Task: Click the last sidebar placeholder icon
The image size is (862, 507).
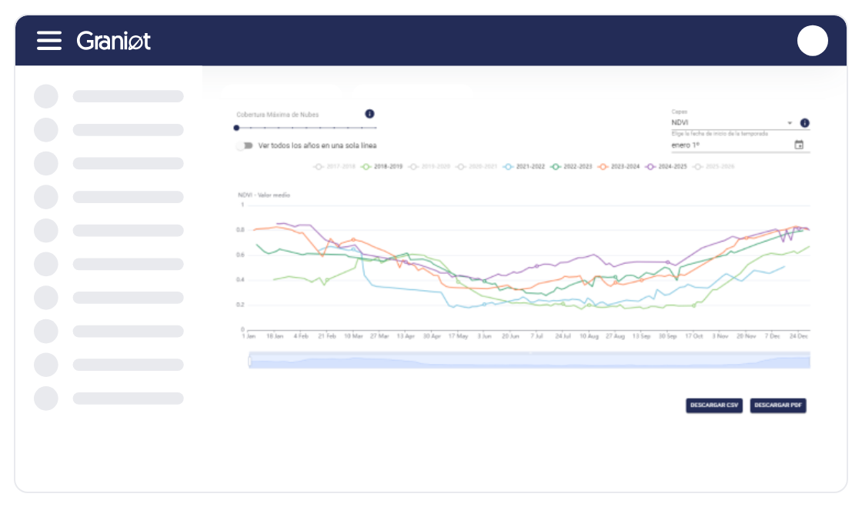Action: tap(46, 398)
